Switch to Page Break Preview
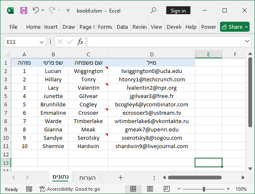The width and height of the screenshot is (255, 194). point(167,189)
